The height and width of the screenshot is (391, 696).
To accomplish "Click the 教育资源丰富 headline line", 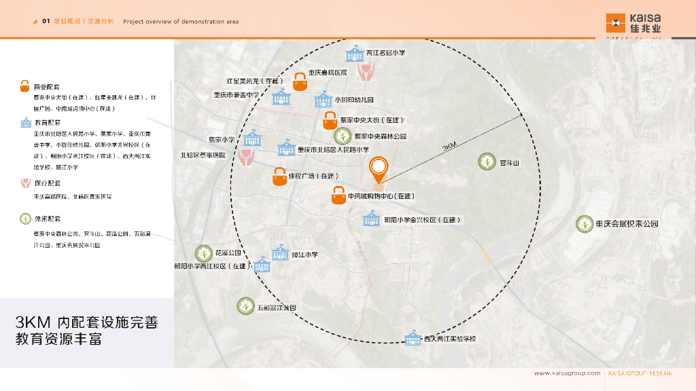I will point(58,339).
